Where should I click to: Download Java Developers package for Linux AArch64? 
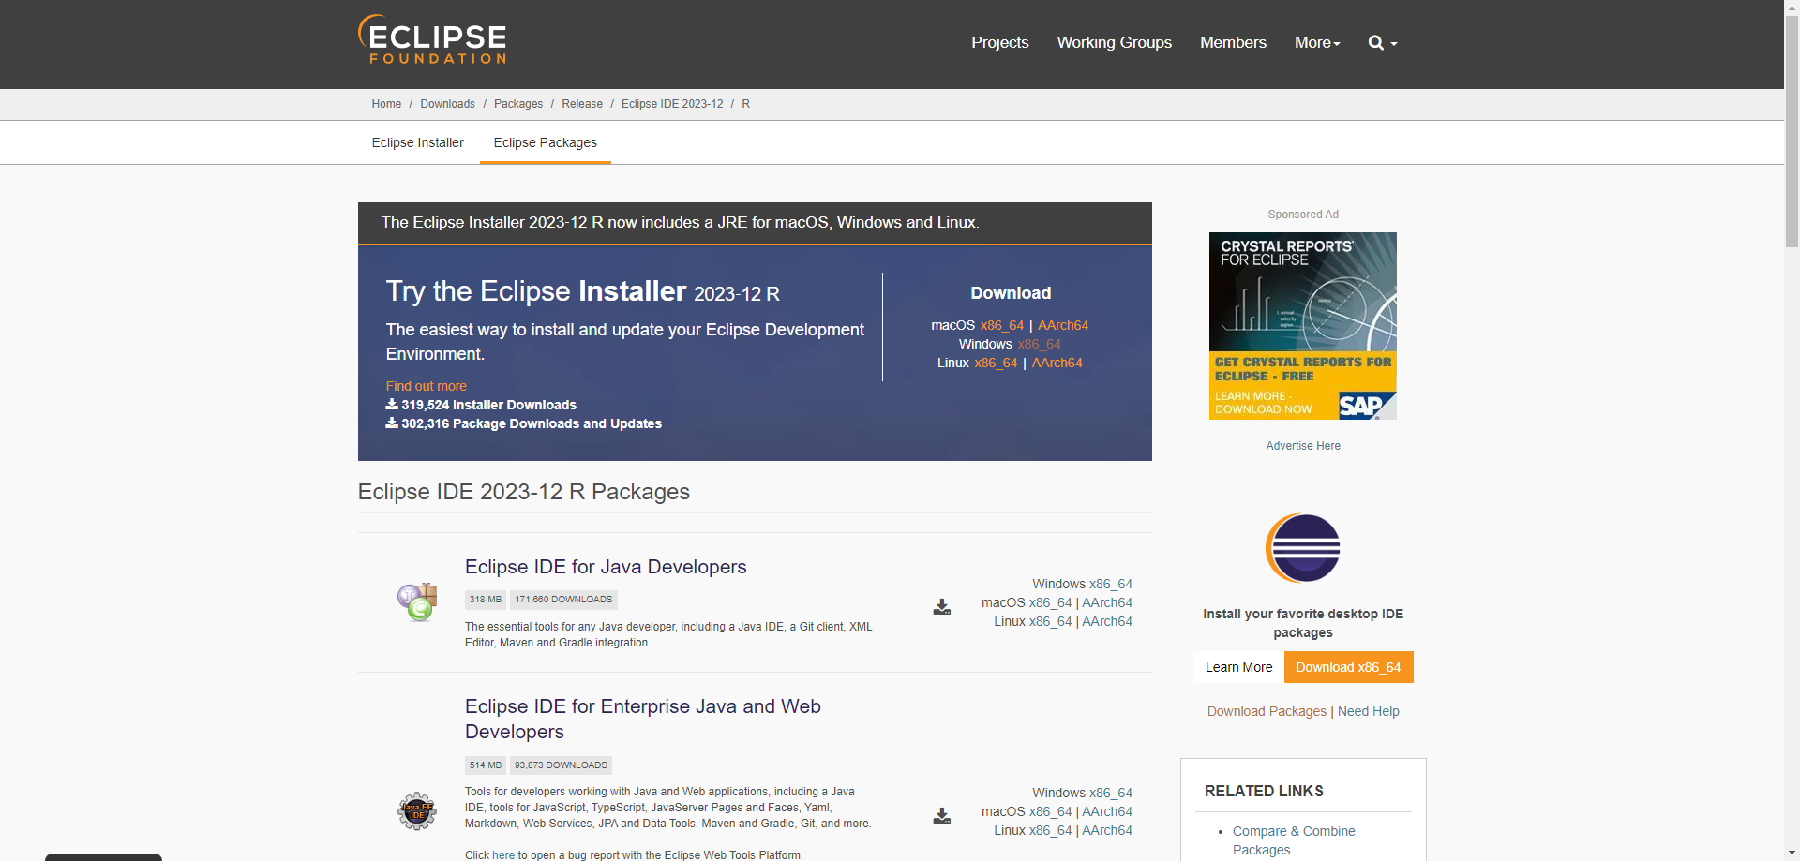click(x=1107, y=621)
